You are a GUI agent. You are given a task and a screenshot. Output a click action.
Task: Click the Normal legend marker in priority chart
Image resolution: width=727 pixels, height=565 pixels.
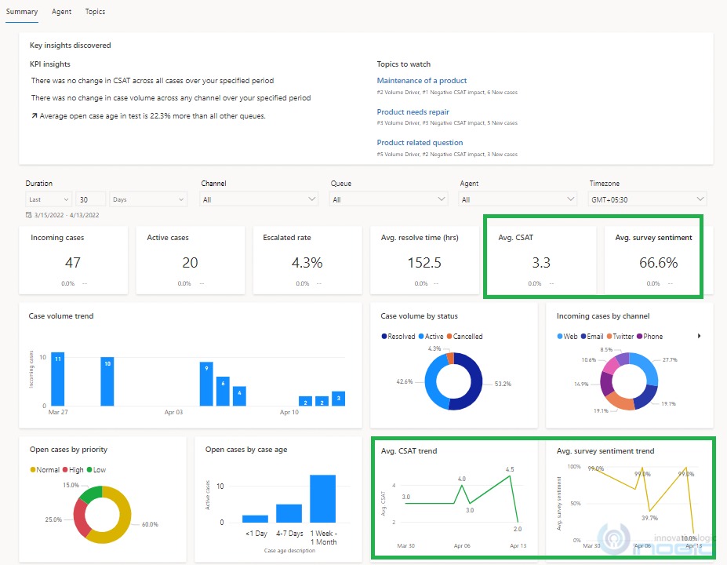click(32, 469)
